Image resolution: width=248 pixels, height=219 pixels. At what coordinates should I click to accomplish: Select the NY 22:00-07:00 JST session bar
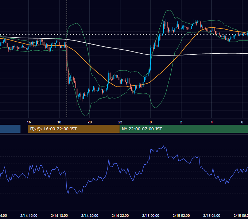point(183,129)
